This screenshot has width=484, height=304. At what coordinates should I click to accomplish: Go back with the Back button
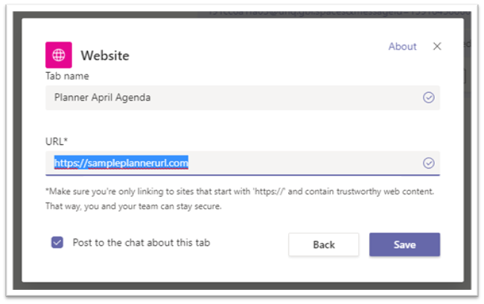(x=323, y=245)
